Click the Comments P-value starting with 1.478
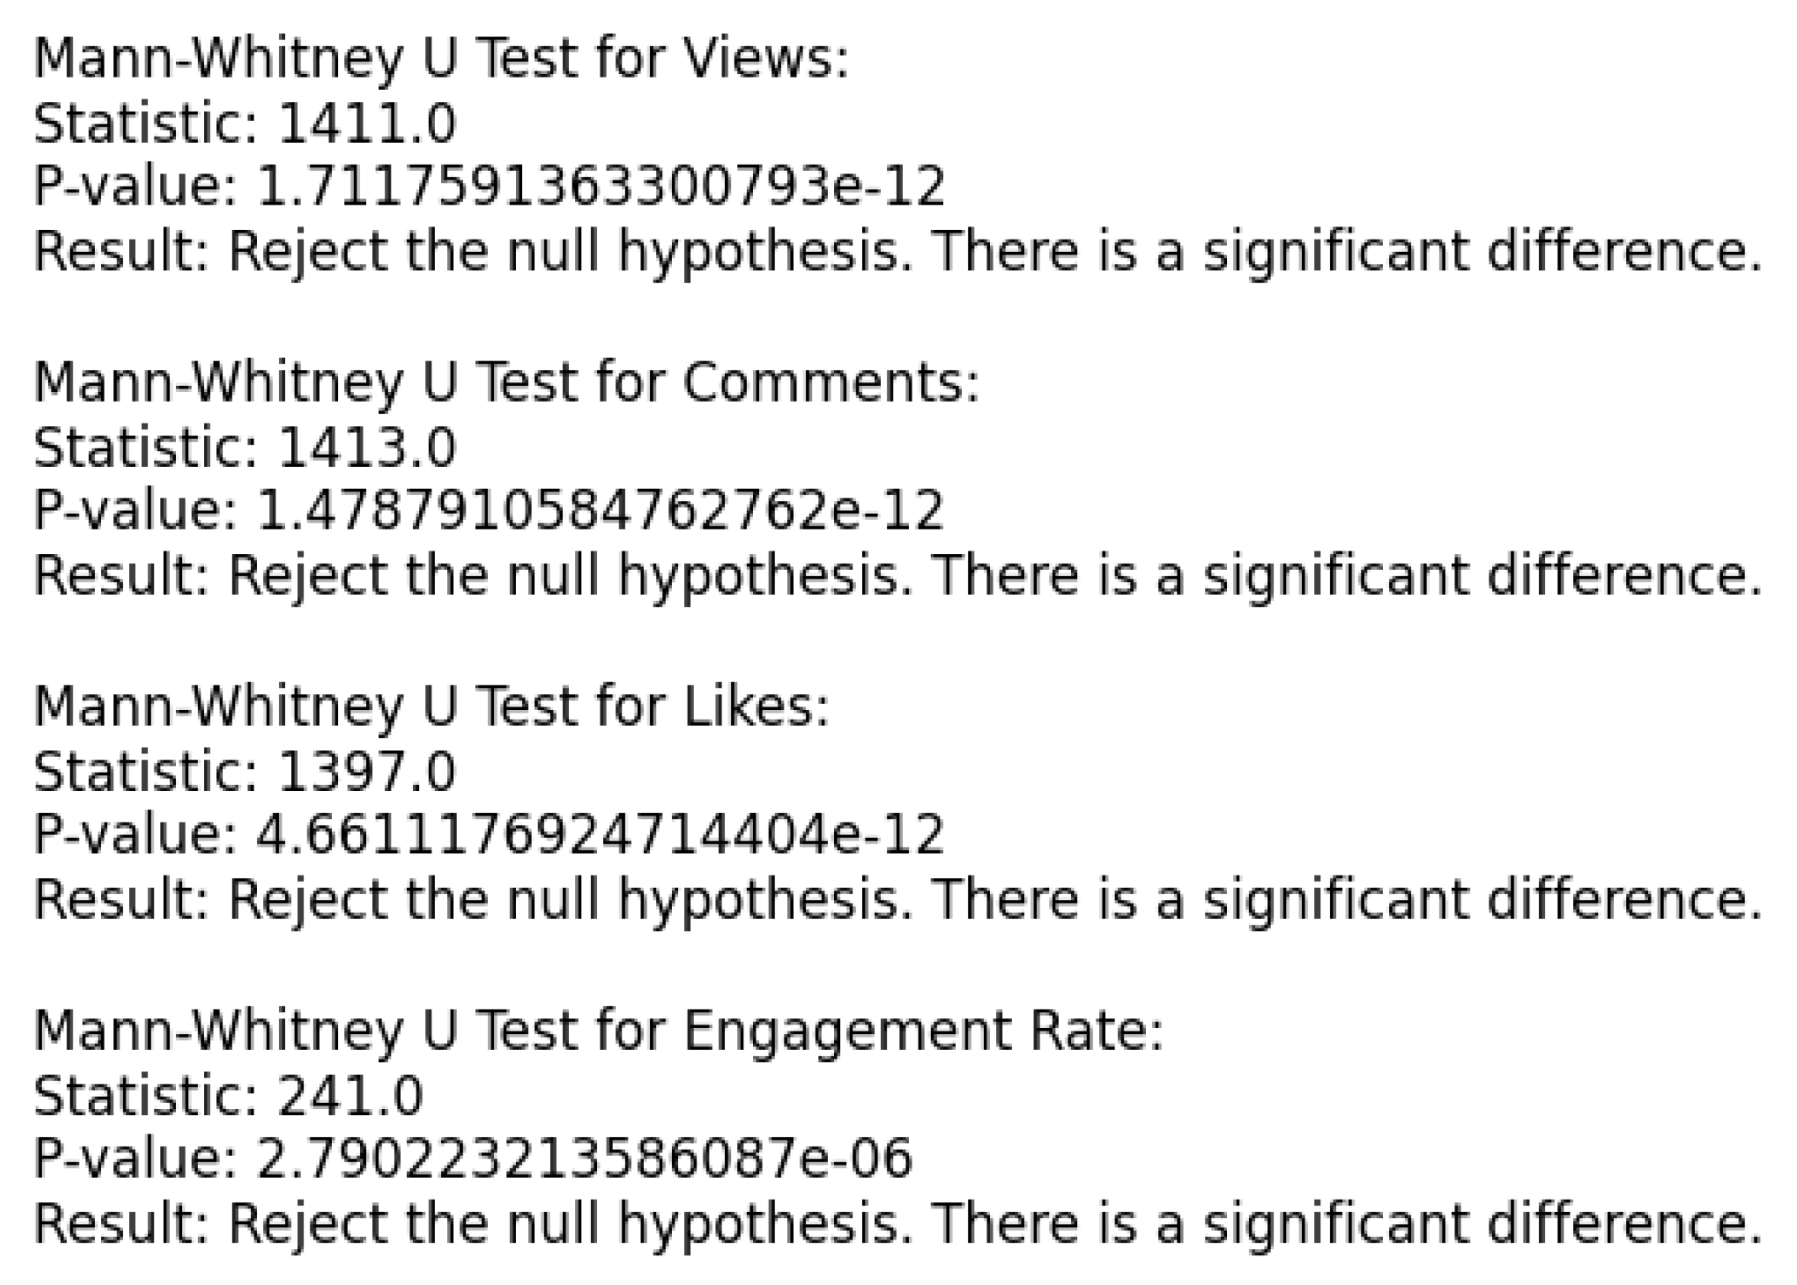This screenshot has width=1797, height=1285. (x=600, y=511)
